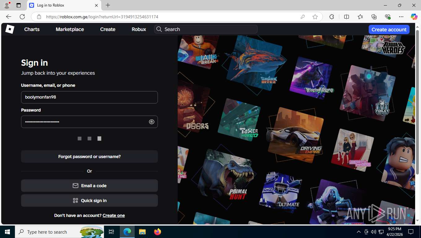Click the Email a code button

[x=89, y=186]
